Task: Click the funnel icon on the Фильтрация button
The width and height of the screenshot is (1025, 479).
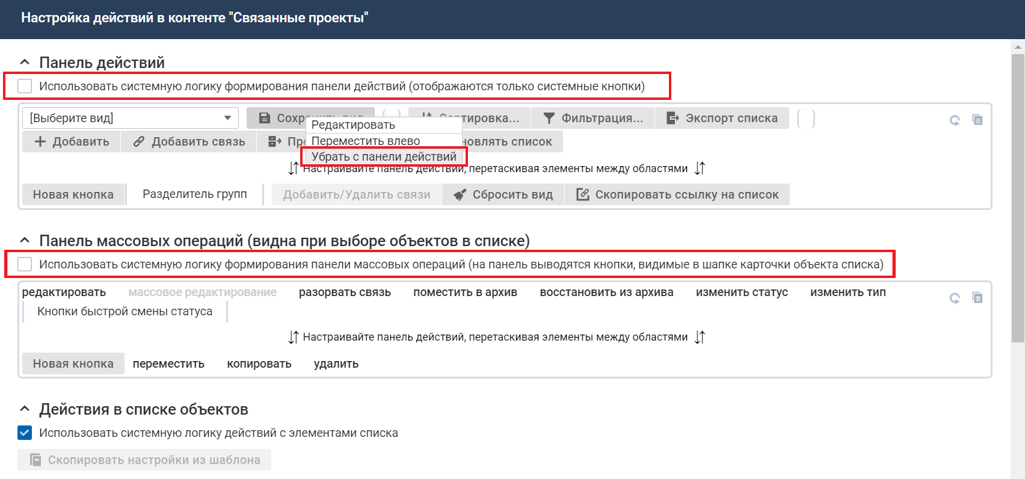Action: pyautogui.click(x=549, y=119)
